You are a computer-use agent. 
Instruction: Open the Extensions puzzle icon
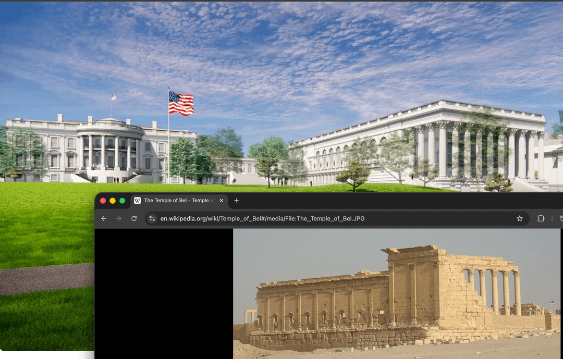pos(541,218)
